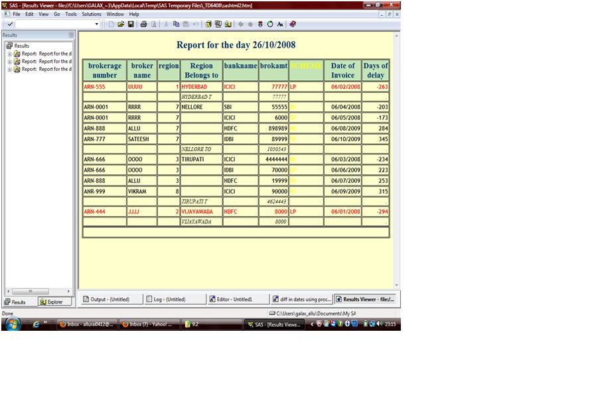Click the ARN-555 table cell
Screen dimensions: 600x405
[x=104, y=87]
